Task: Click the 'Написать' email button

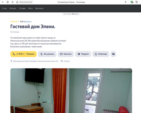Action: [66, 54]
